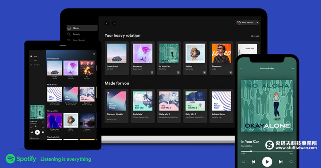Screen dimensions: 321x168
Task: Click the explicit badge on Sinestesia card
Action: pos(230,73)
